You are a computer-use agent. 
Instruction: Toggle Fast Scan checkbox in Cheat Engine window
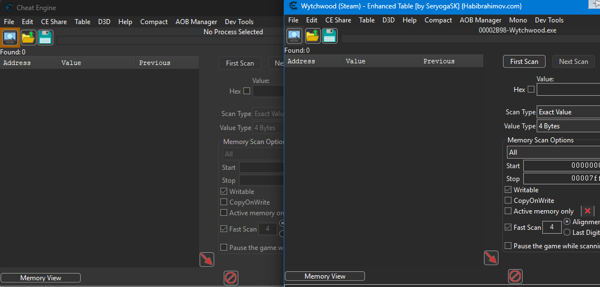coord(224,229)
